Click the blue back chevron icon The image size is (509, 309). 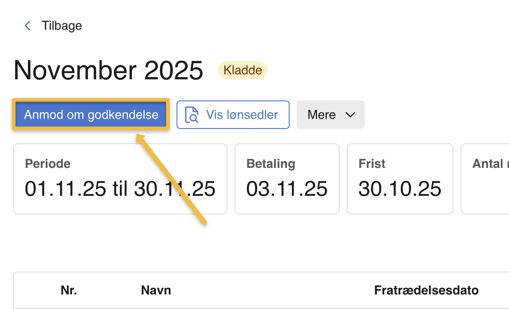pos(28,26)
